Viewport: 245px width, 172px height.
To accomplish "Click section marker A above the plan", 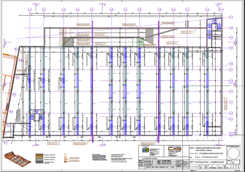I will (x=103, y=5).
